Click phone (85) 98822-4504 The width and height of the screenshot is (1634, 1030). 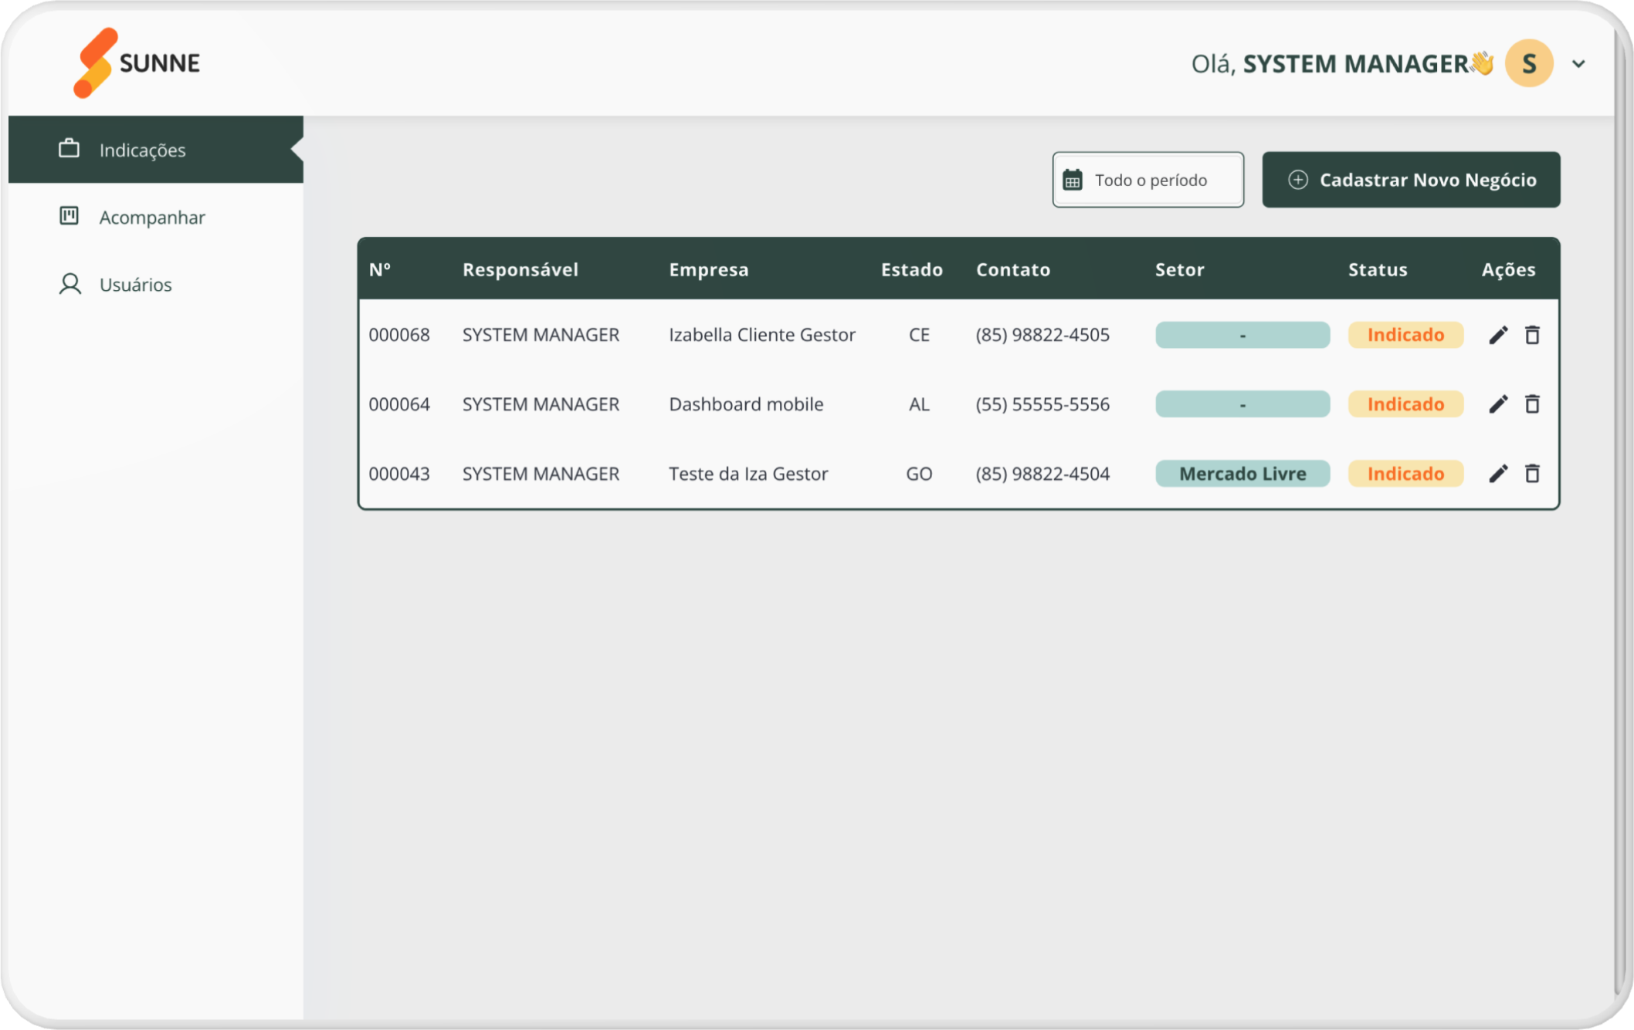[1042, 474]
